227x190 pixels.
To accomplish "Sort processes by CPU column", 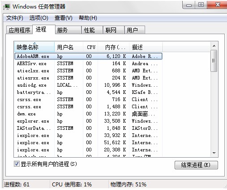I will click(x=90, y=47).
